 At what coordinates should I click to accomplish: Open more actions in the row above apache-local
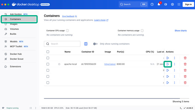174,58
